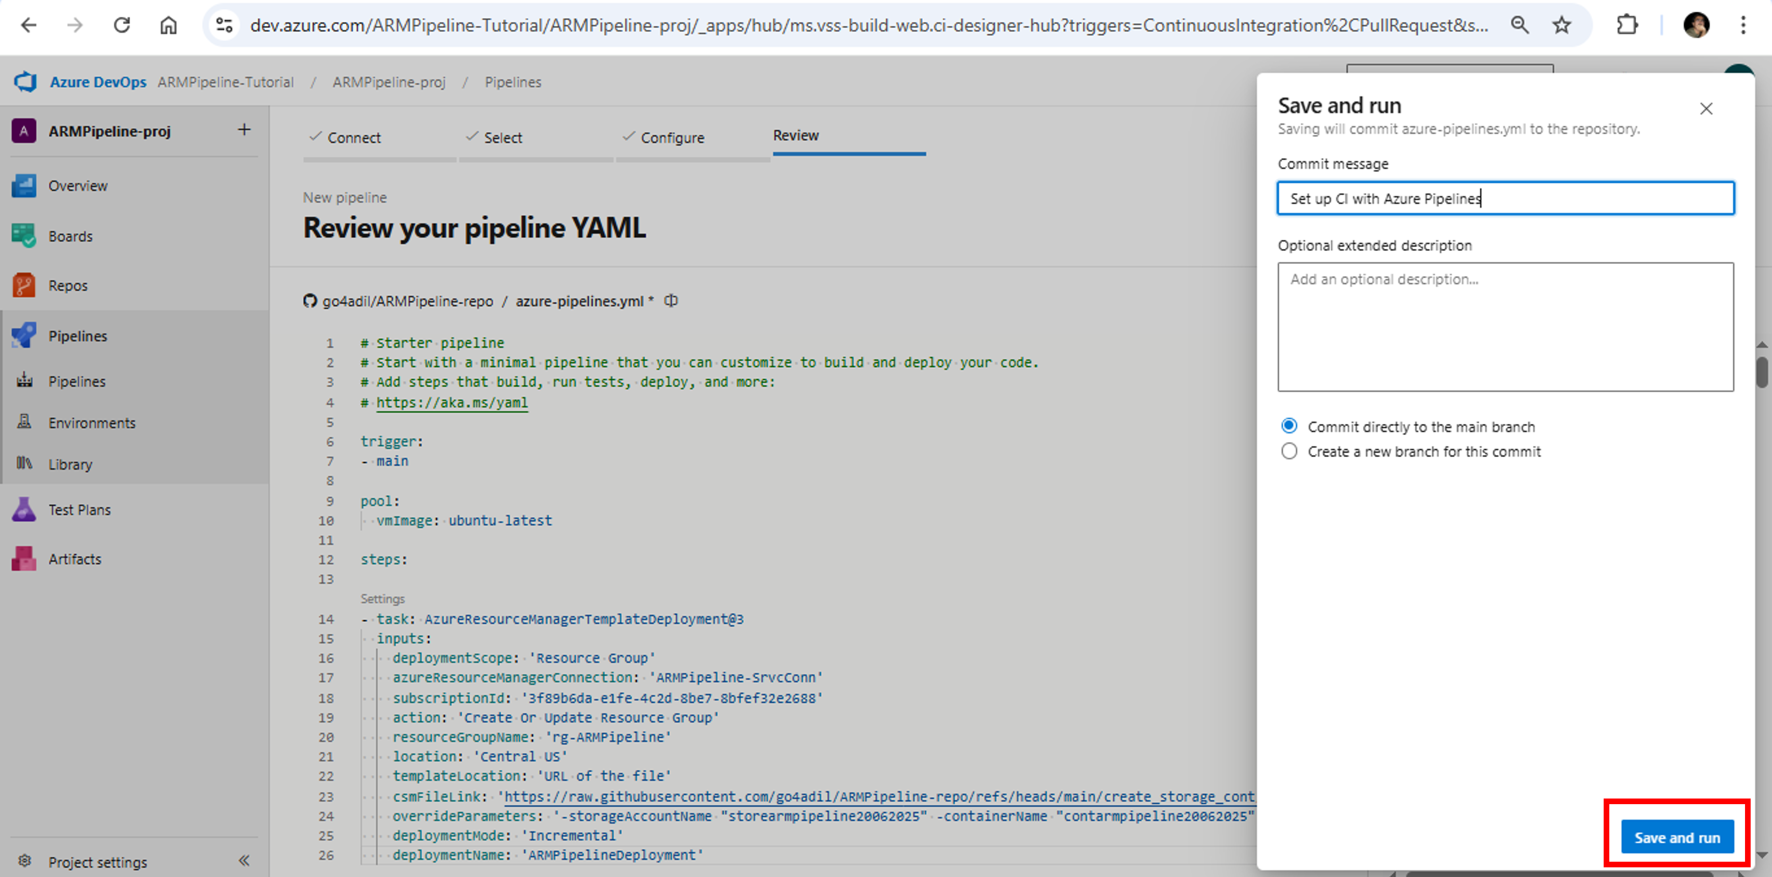Open the Boards section

coord(70,236)
